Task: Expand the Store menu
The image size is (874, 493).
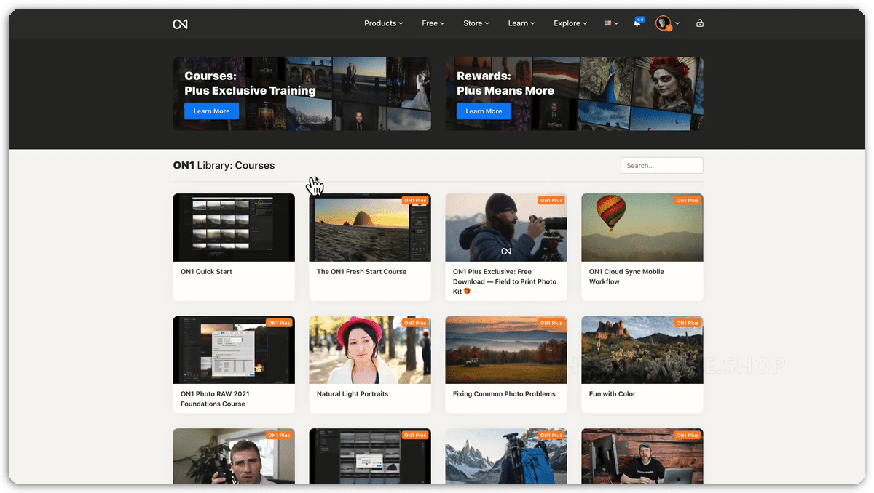Action: 476,23
